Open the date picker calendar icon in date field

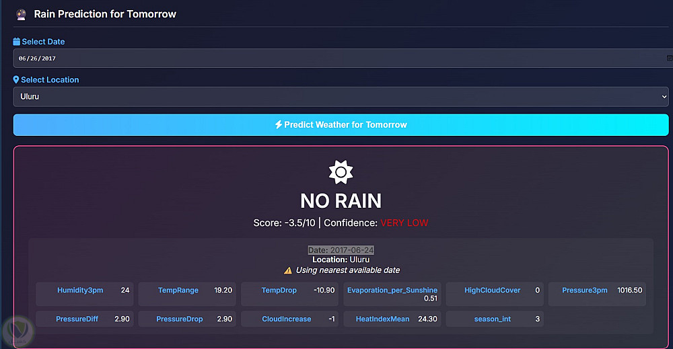point(670,58)
